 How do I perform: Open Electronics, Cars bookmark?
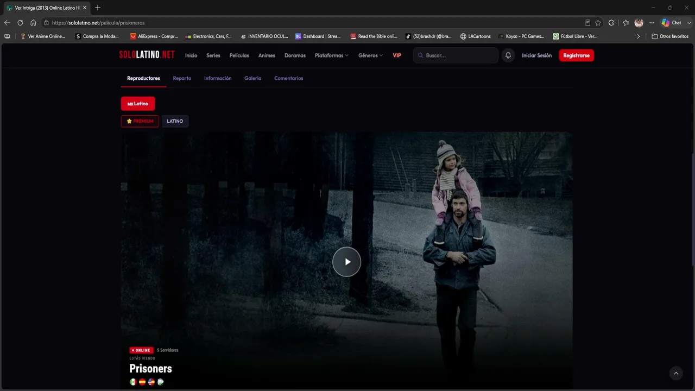coord(208,36)
